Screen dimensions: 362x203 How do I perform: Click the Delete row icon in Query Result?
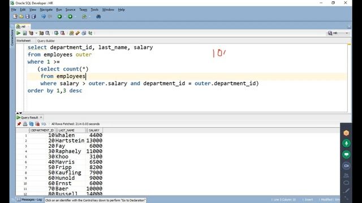click(x=37, y=124)
